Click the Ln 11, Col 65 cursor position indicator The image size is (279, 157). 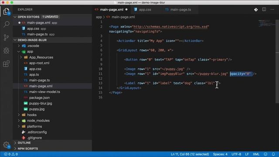190,154
